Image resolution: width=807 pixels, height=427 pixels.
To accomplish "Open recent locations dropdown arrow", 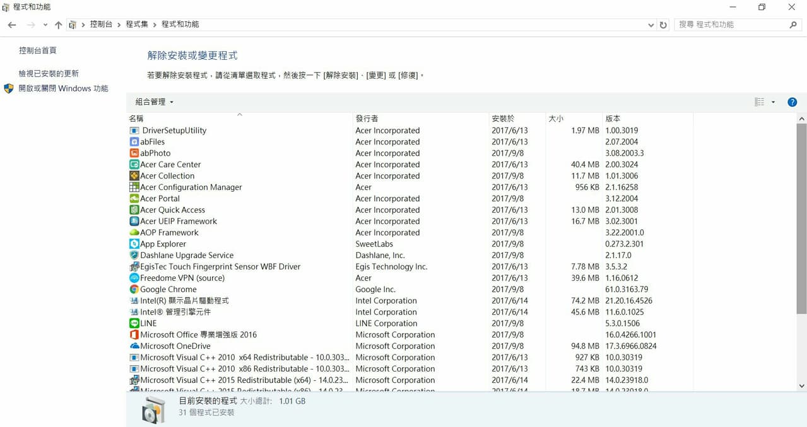I will click(x=45, y=25).
